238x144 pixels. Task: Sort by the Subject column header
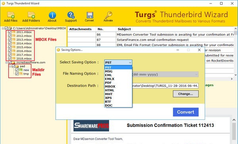[x=175, y=29]
